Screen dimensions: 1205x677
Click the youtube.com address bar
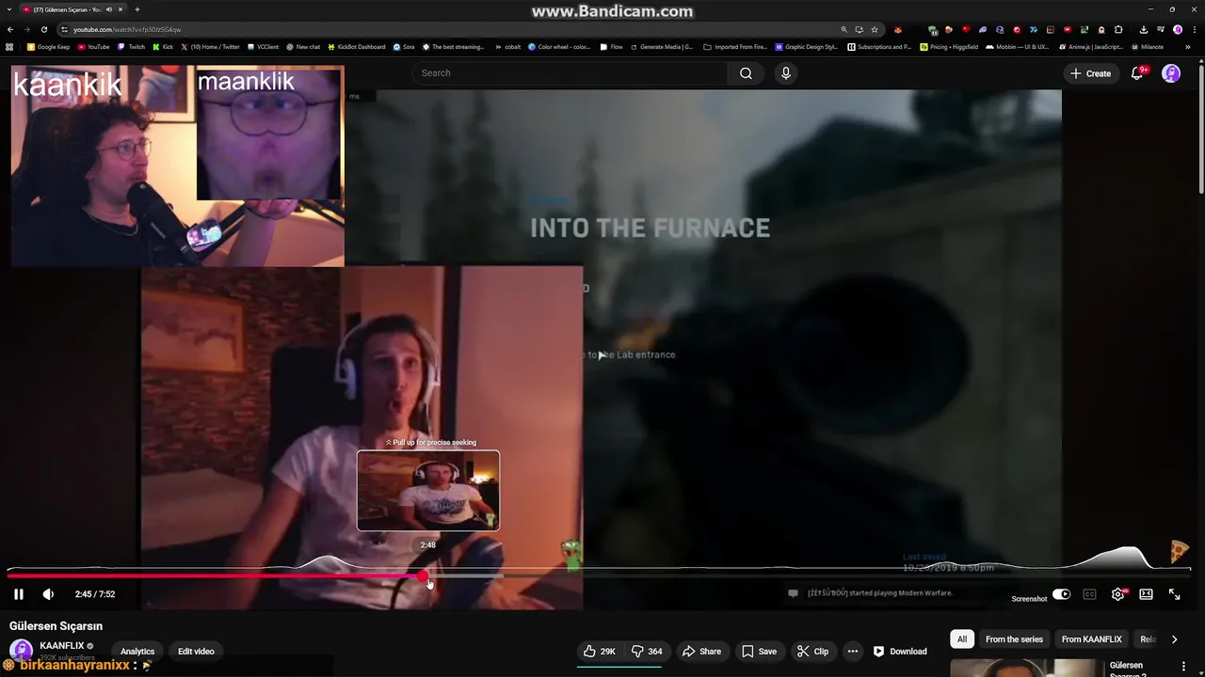tap(452, 29)
